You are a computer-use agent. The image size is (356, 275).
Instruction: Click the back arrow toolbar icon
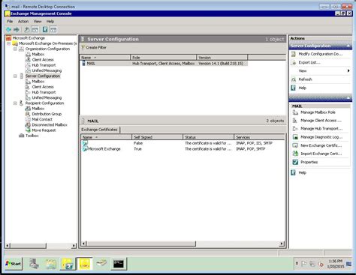click(x=9, y=30)
